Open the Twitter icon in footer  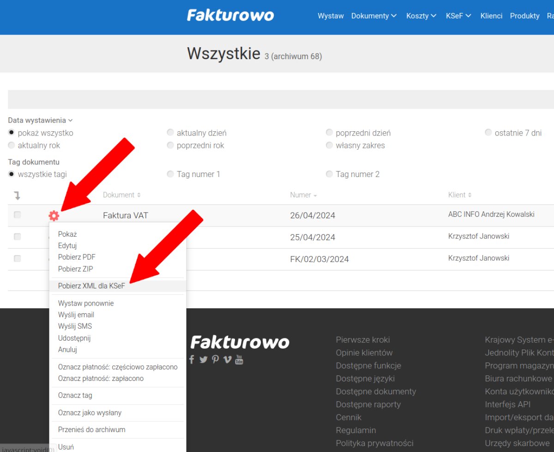pyautogui.click(x=204, y=360)
